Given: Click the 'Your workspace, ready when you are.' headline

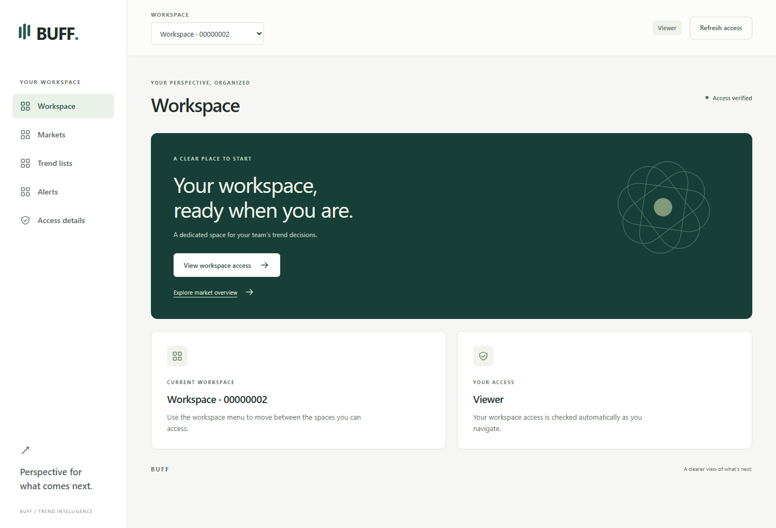Looking at the screenshot, I should click(264, 198).
